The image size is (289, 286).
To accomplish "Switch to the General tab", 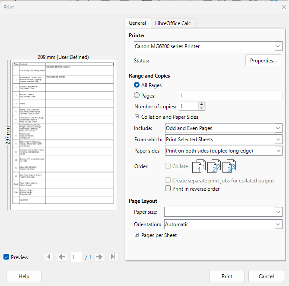I will (137, 23).
